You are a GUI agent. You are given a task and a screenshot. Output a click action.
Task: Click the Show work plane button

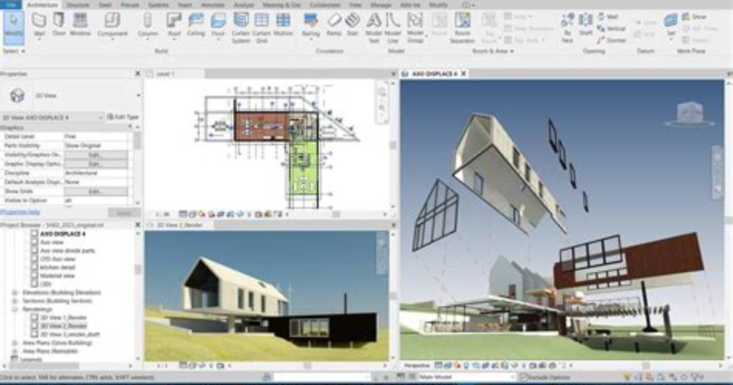[694, 17]
